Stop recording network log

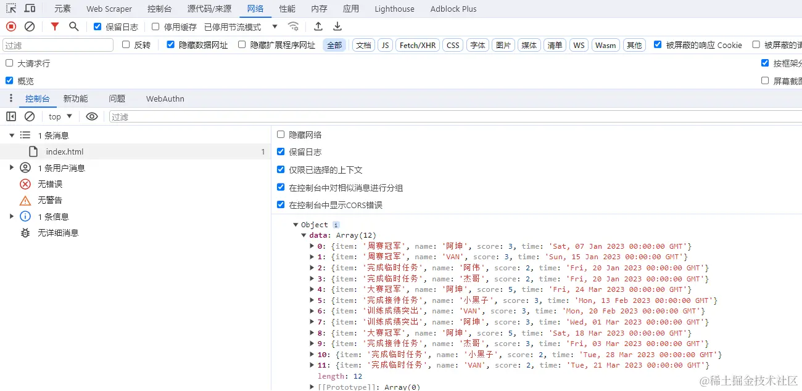pyautogui.click(x=11, y=26)
